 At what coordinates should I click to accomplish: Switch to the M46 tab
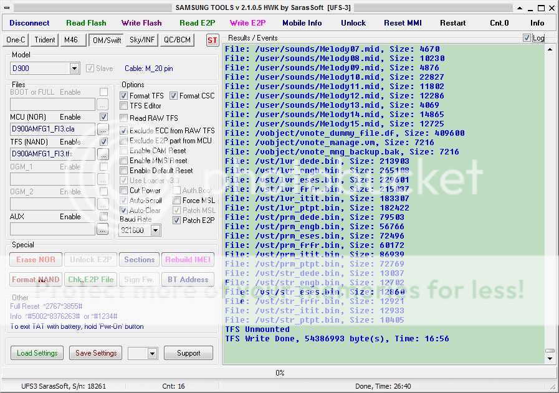coord(73,40)
